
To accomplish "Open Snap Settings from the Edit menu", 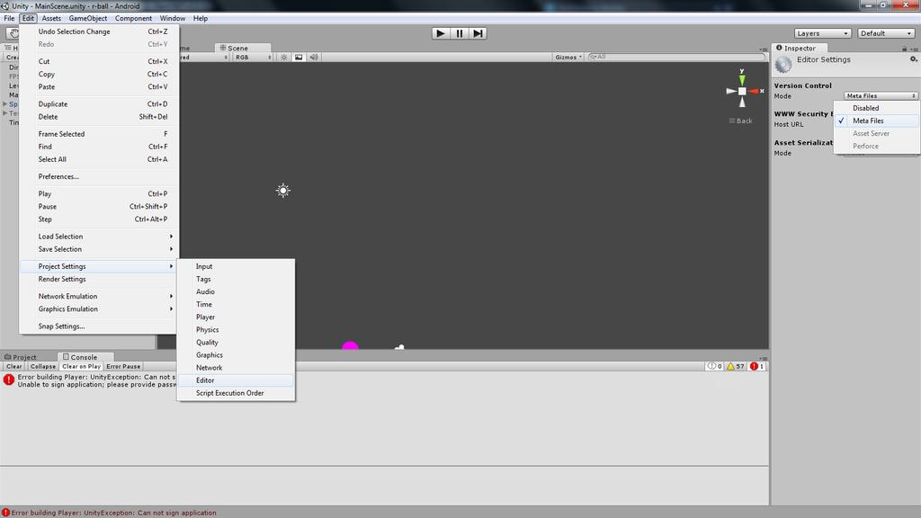I will click(99, 326).
